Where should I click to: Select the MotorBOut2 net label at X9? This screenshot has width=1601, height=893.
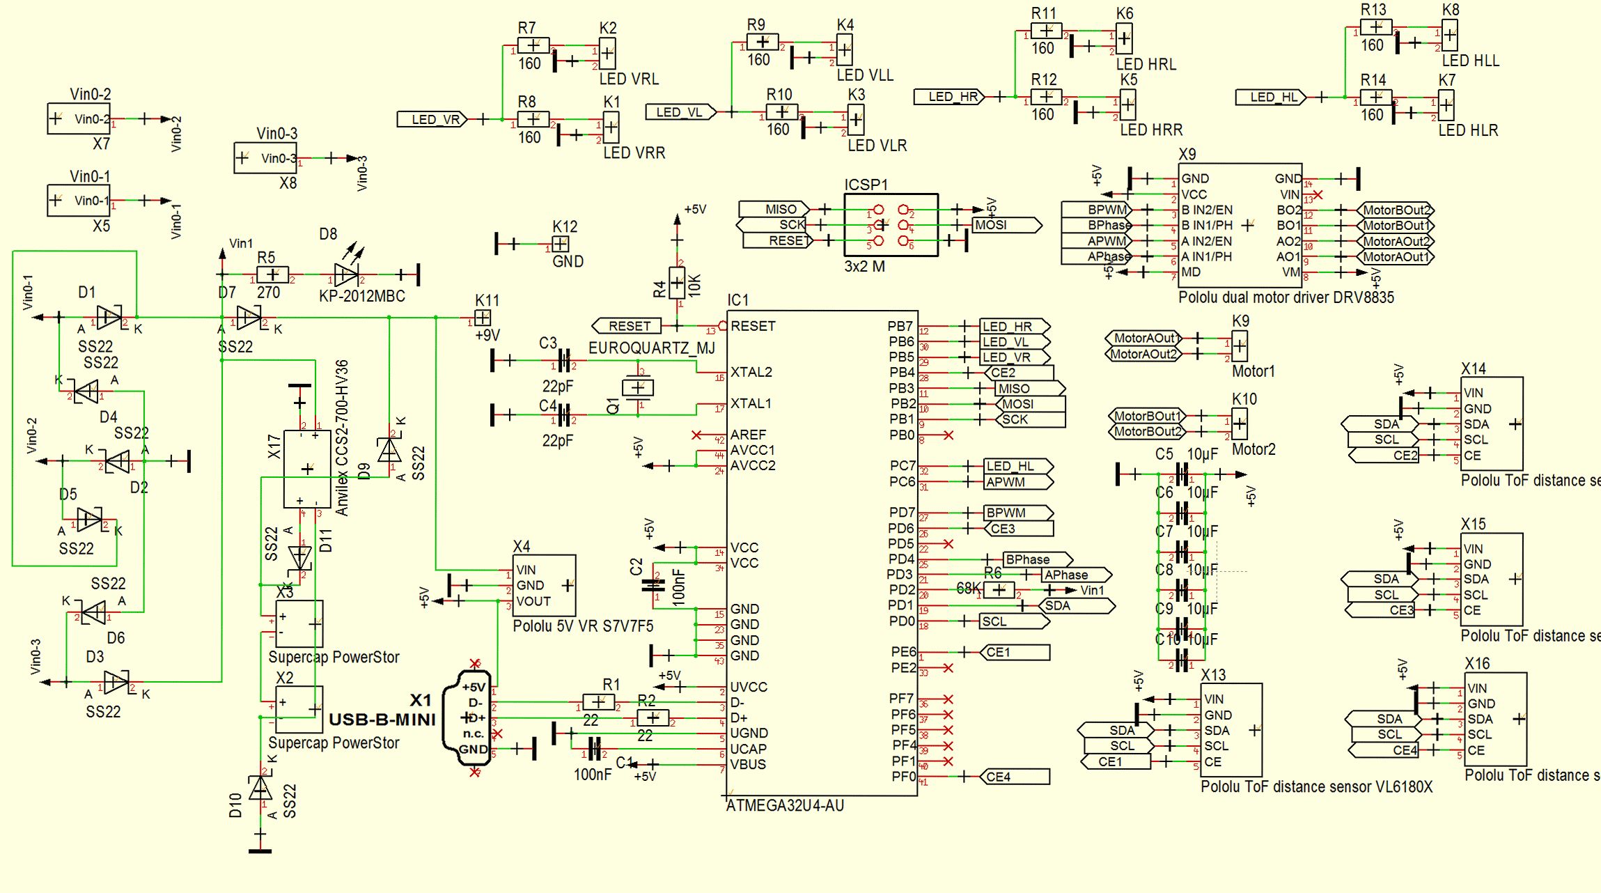[1395, 210]
